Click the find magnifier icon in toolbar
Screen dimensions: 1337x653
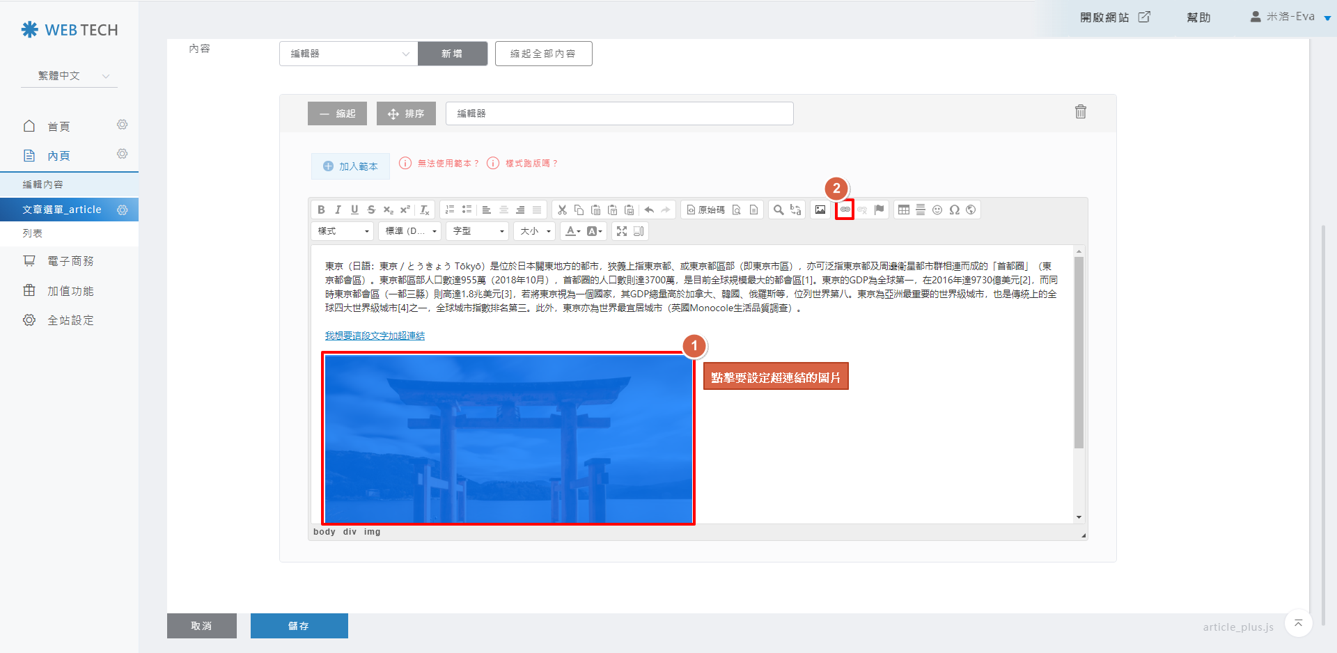tap(779, 210)
